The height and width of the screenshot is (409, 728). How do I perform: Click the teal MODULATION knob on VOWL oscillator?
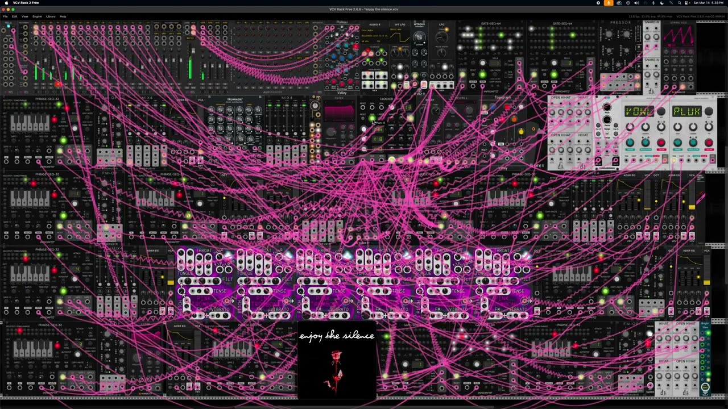(x=646, y=143)
